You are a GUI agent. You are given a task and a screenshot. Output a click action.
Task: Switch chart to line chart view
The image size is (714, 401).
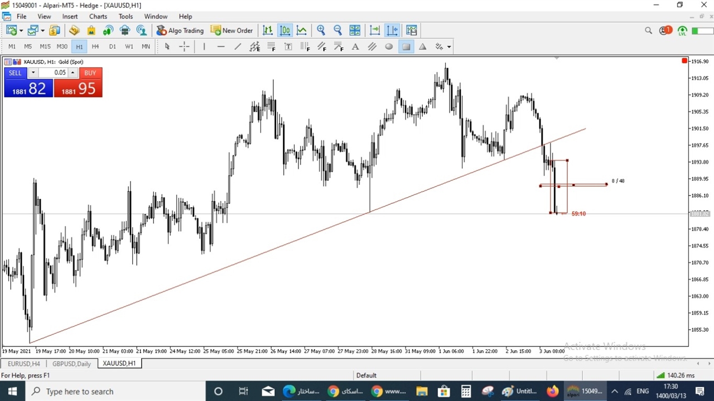tap(302, 31)
